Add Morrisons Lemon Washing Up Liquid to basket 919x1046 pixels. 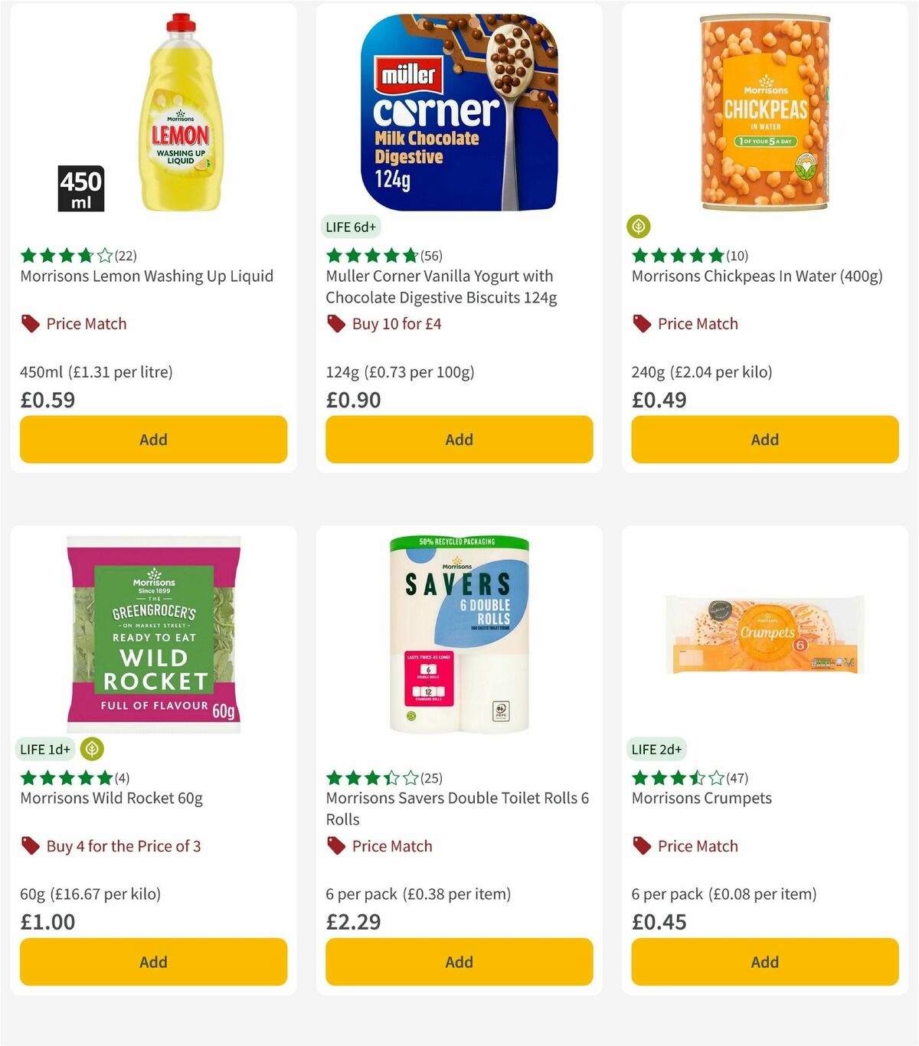[153, 440]
